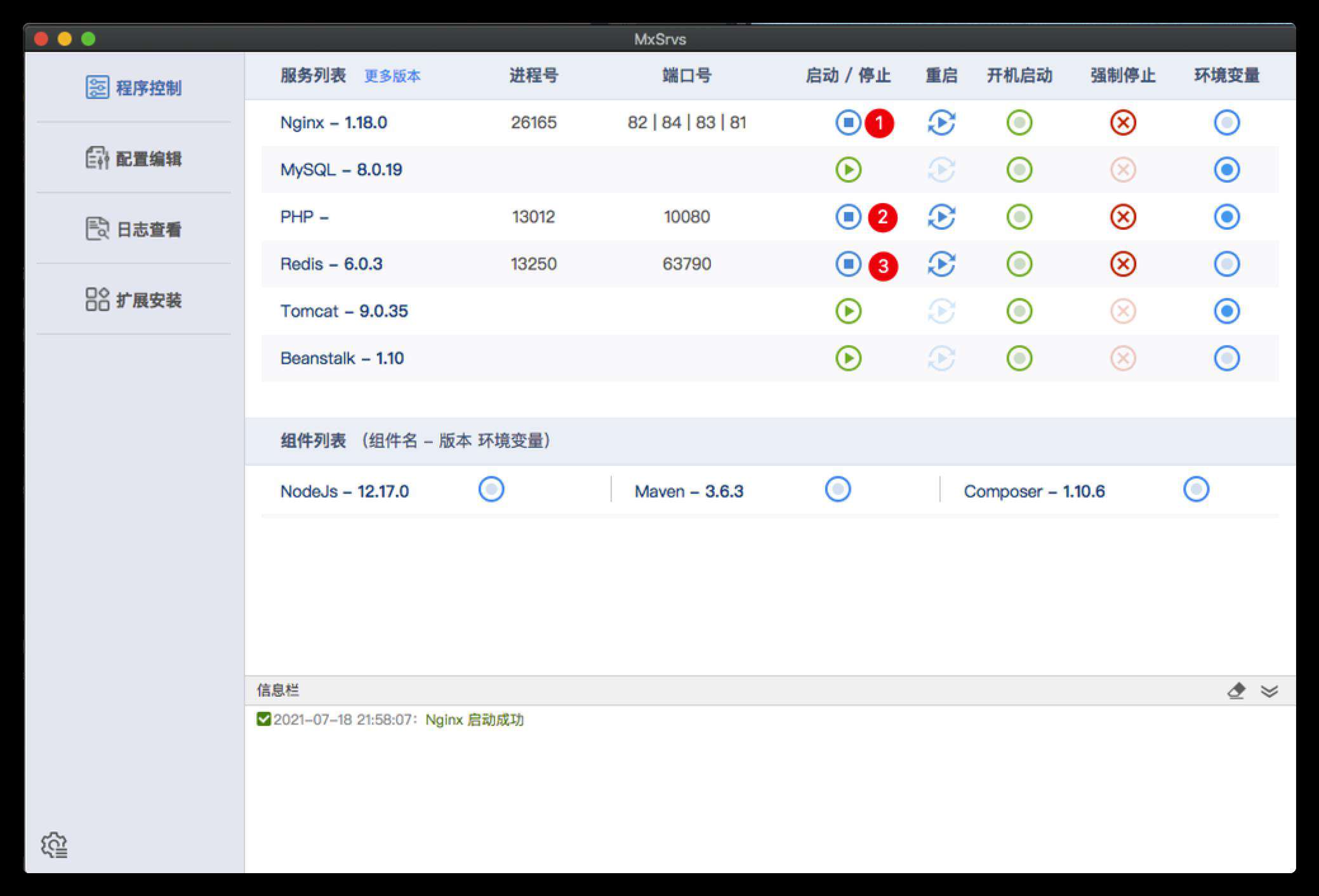Open the 配置编辑 sidebar section

tap(133, 158)
